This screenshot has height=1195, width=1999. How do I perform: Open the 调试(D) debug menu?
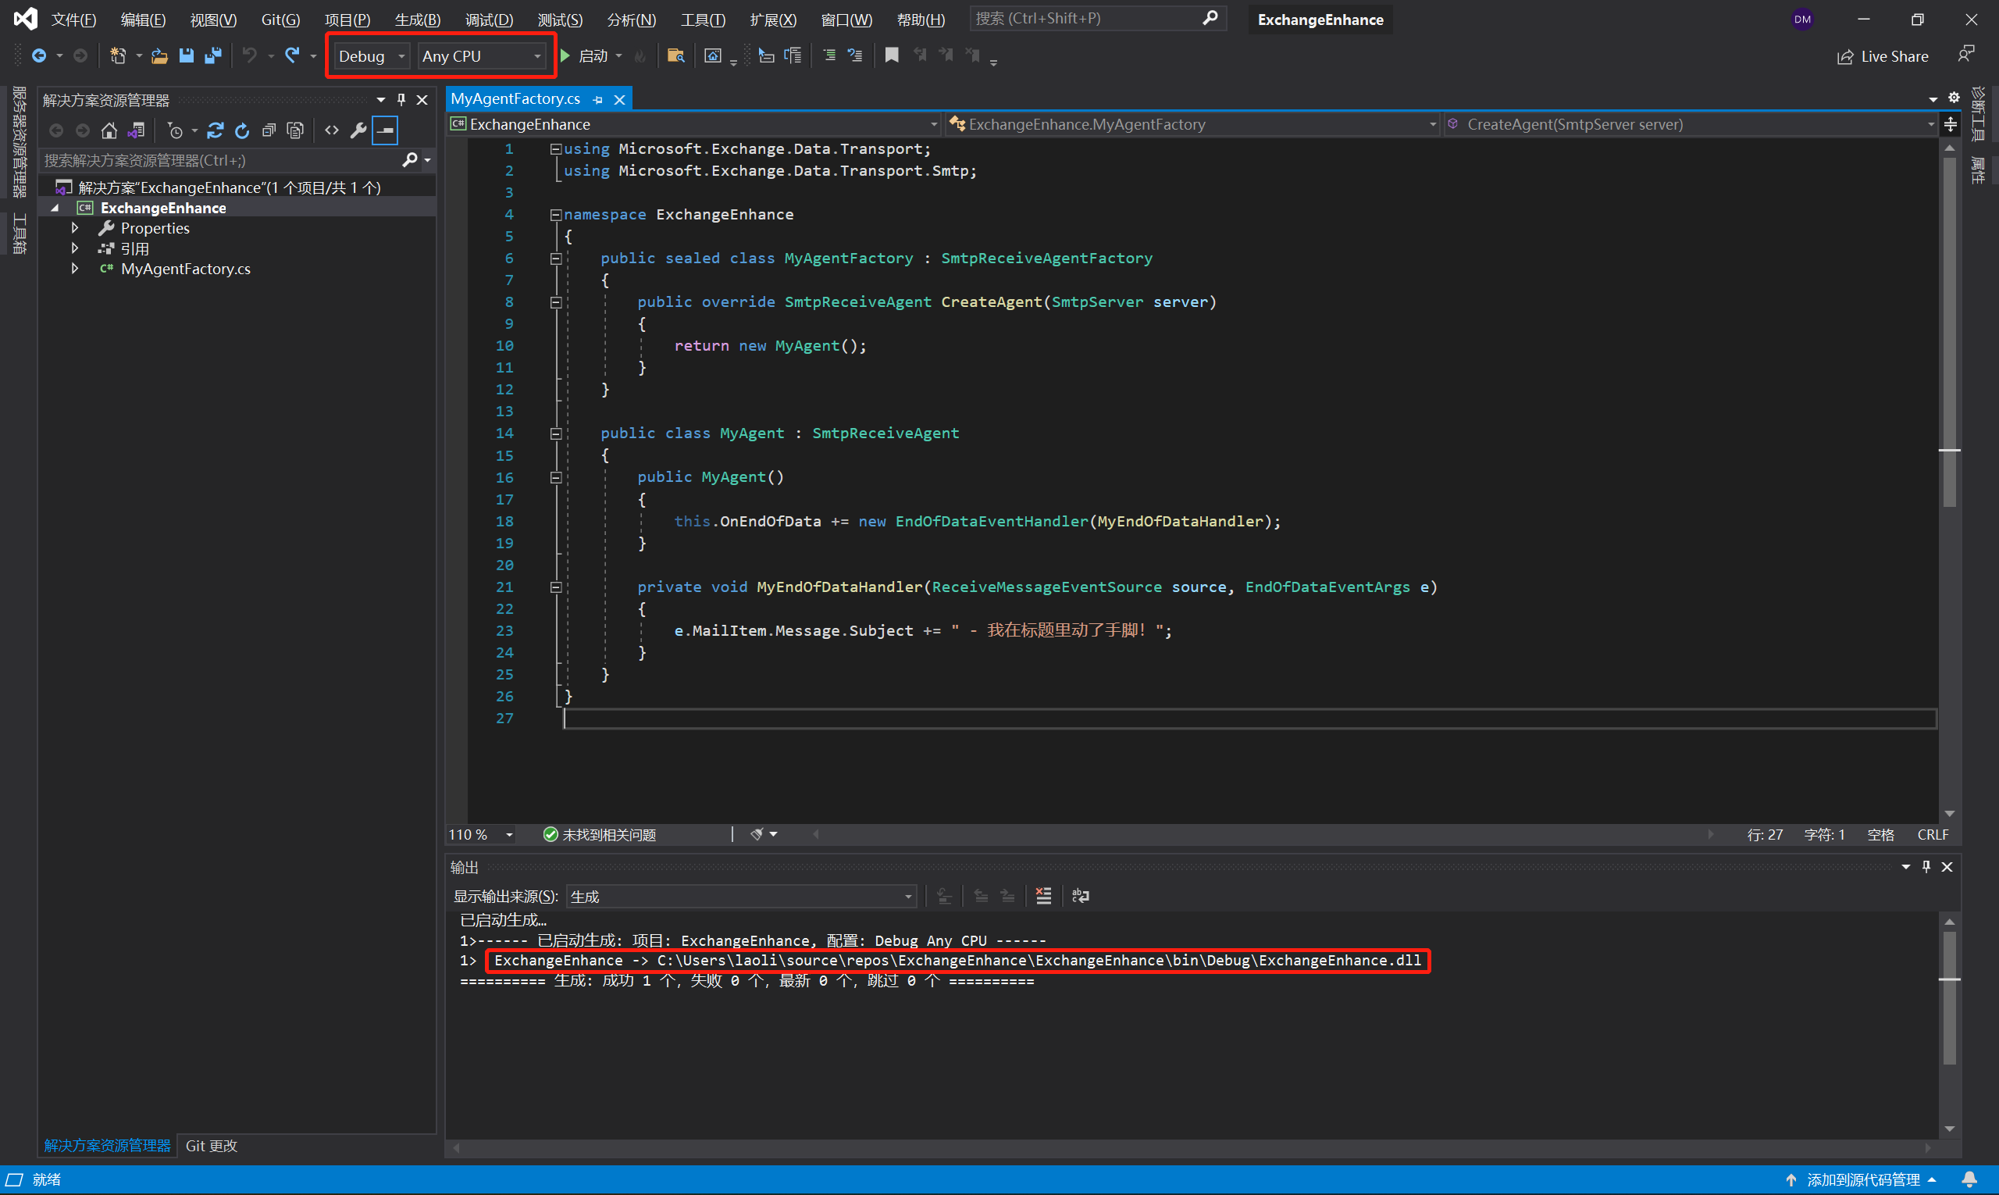[489, 20]
